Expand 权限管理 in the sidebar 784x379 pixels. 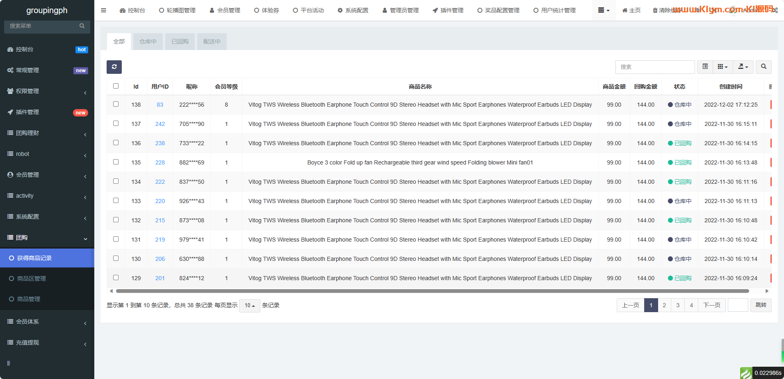(x=47, y=91)
